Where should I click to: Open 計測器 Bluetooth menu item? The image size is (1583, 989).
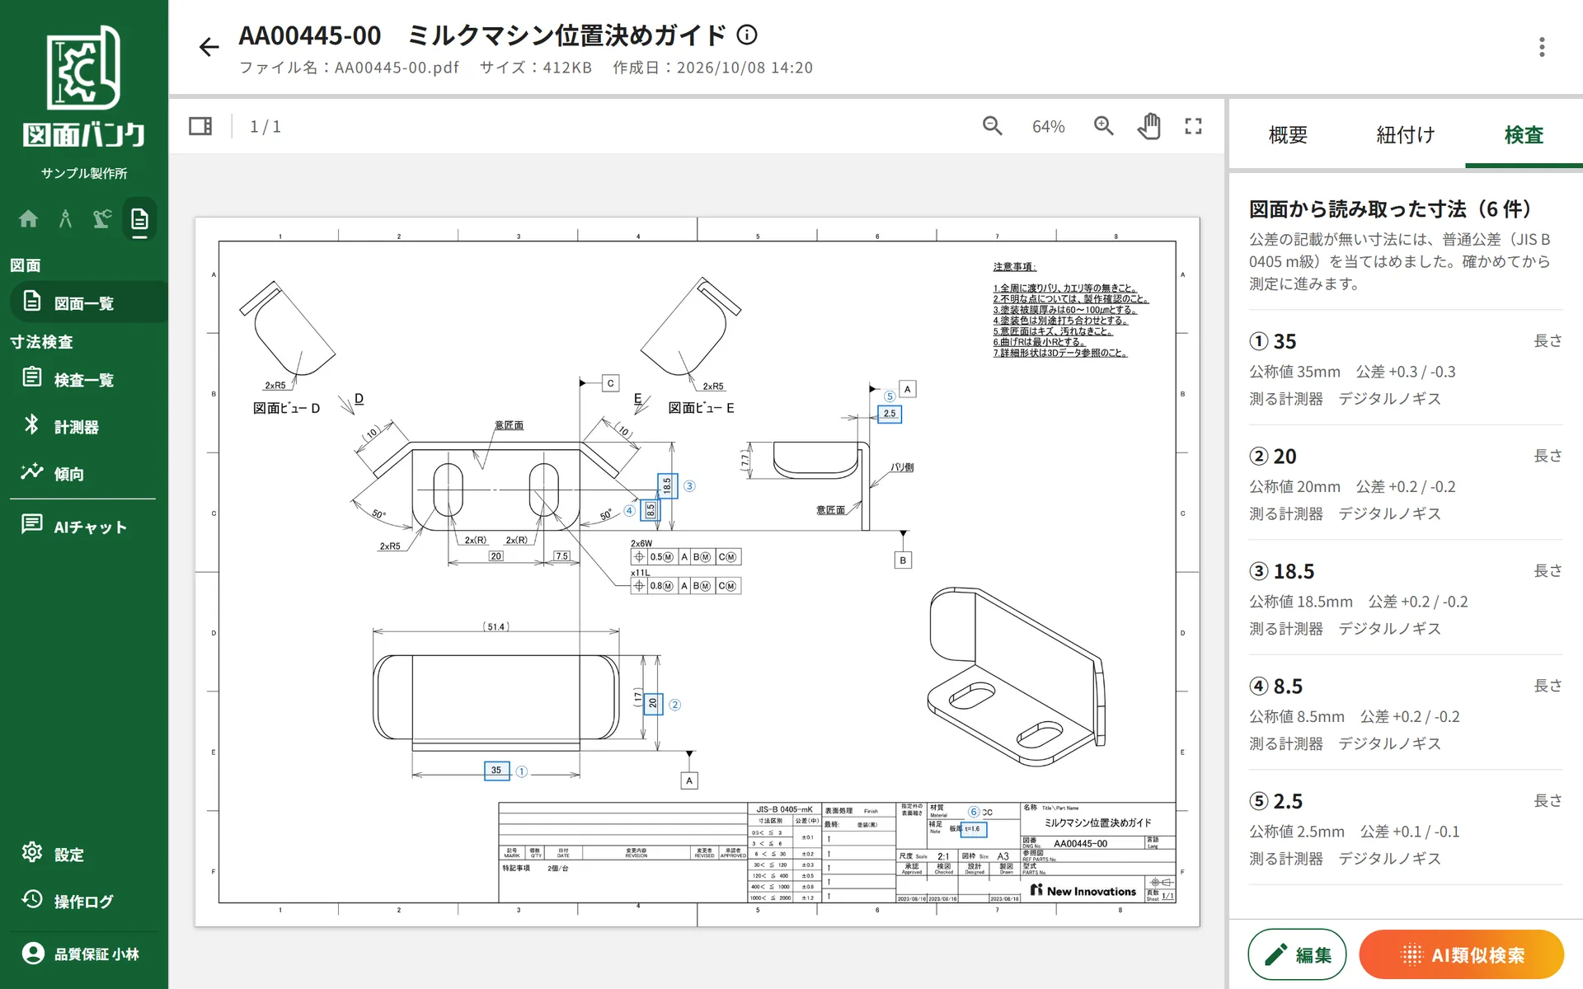84,426
